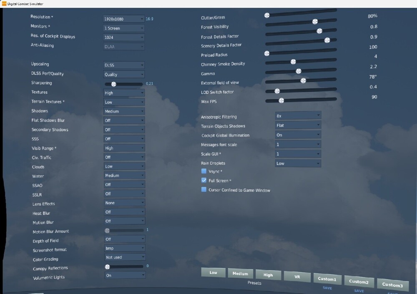Open the Anisotropic Filtering dropdown

[x=298, y=116]
